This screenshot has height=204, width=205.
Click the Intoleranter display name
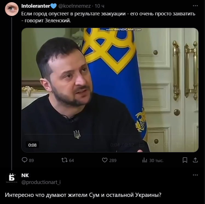click(36, 6)
